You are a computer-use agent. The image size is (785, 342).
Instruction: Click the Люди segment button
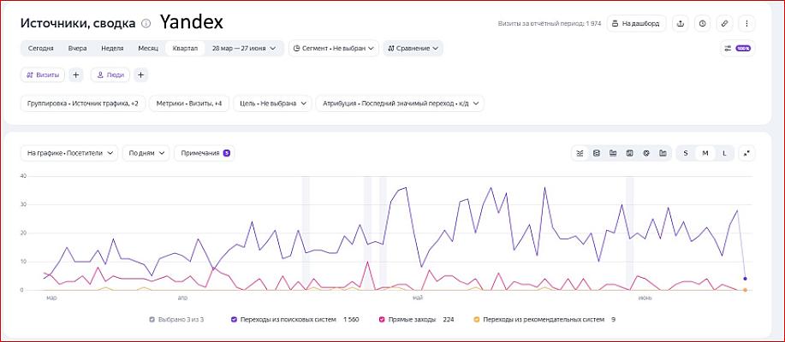(110, 75)
